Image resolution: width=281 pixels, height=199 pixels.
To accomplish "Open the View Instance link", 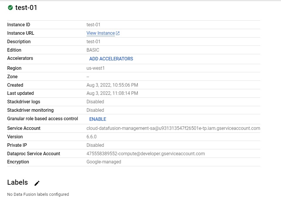I will tap(101, 33).
